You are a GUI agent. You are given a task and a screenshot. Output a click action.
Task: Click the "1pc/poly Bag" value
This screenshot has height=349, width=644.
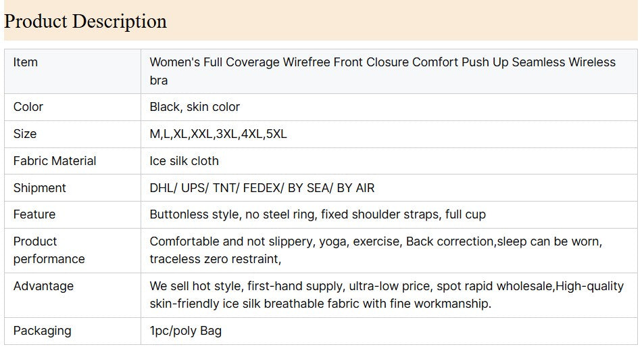tap(185, 331)
